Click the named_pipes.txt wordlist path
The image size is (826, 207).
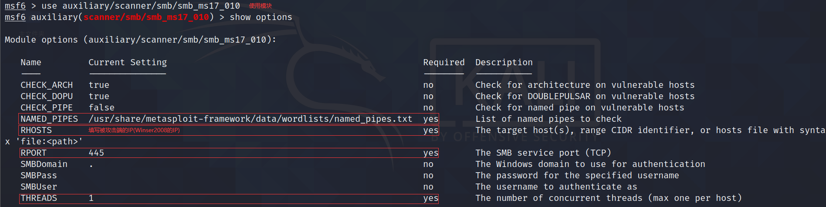pyautogui.click(x=250, y=119)
